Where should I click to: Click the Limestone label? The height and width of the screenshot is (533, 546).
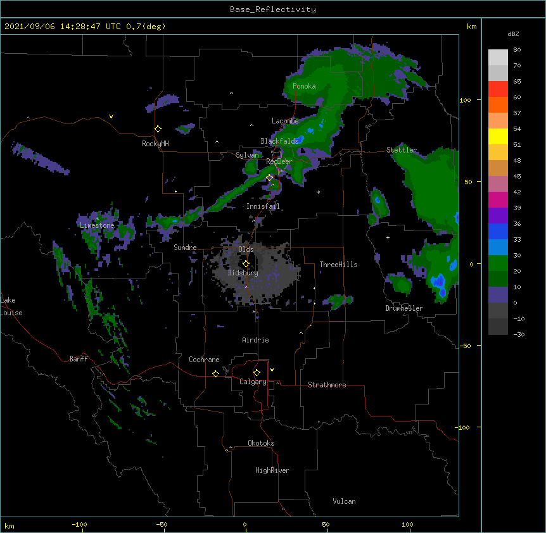click(97, 225)
